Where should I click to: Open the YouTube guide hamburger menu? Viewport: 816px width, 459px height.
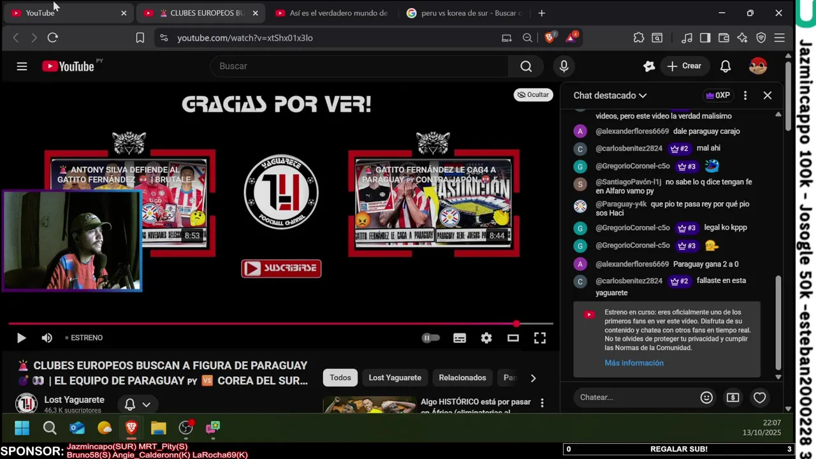click(22, 66)
